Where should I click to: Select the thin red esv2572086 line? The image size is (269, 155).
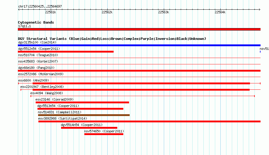click(139, 77)
